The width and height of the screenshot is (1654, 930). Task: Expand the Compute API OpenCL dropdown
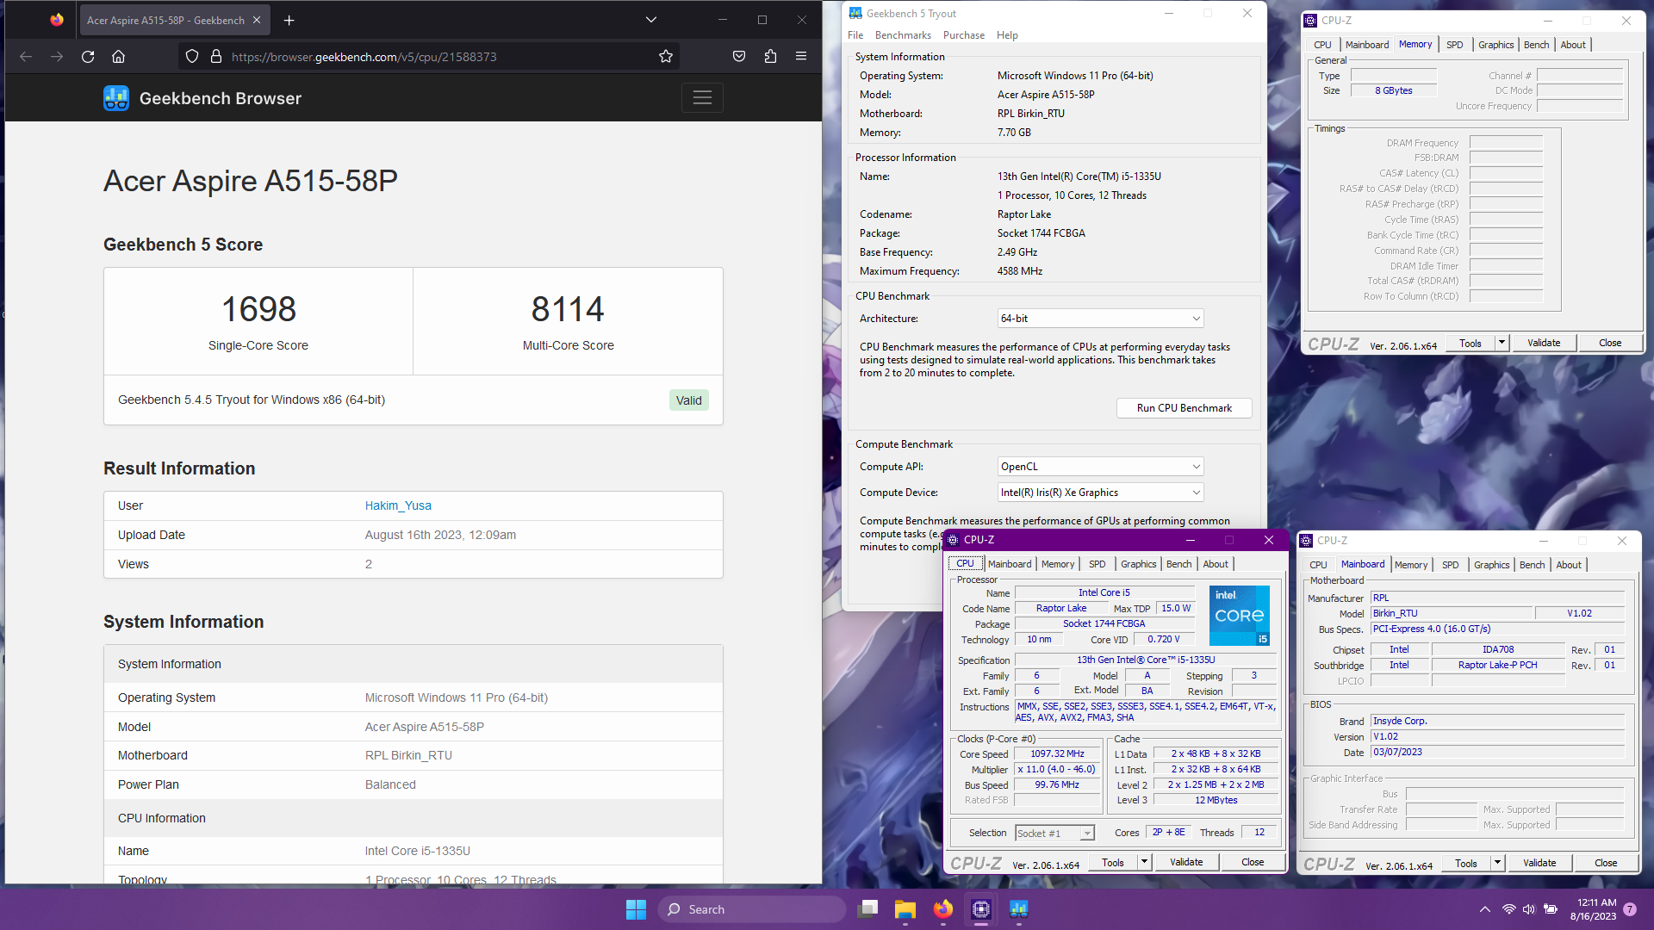1100,467
